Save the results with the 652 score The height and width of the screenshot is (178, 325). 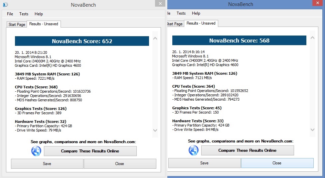47,164
